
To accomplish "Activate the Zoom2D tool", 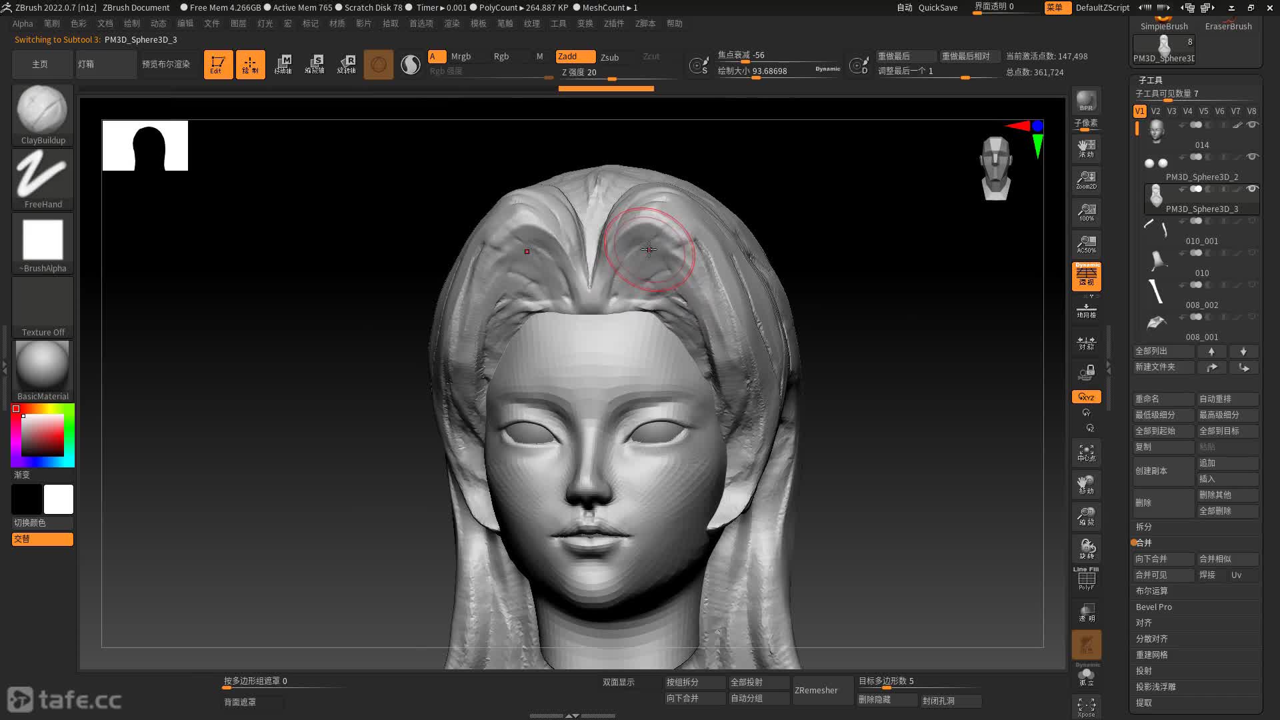I will [1086, 179].
